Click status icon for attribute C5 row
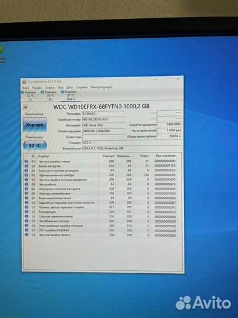Screen dimensions: 238x318 click(26, 221)
